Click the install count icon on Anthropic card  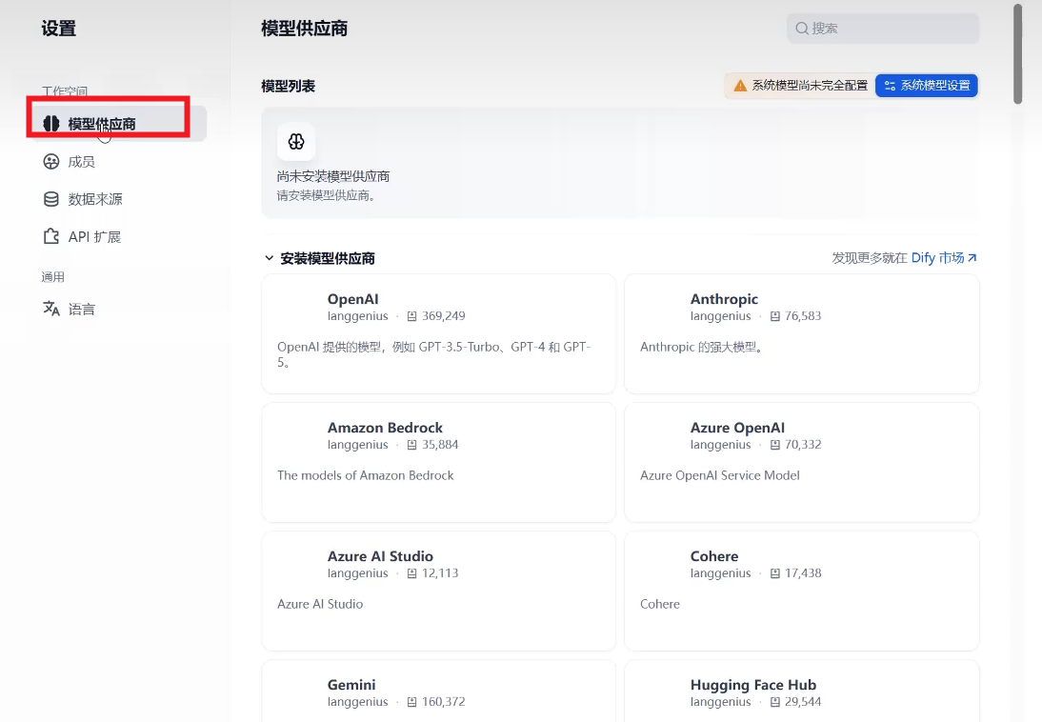pyautogui.click(x=775, y=316)
